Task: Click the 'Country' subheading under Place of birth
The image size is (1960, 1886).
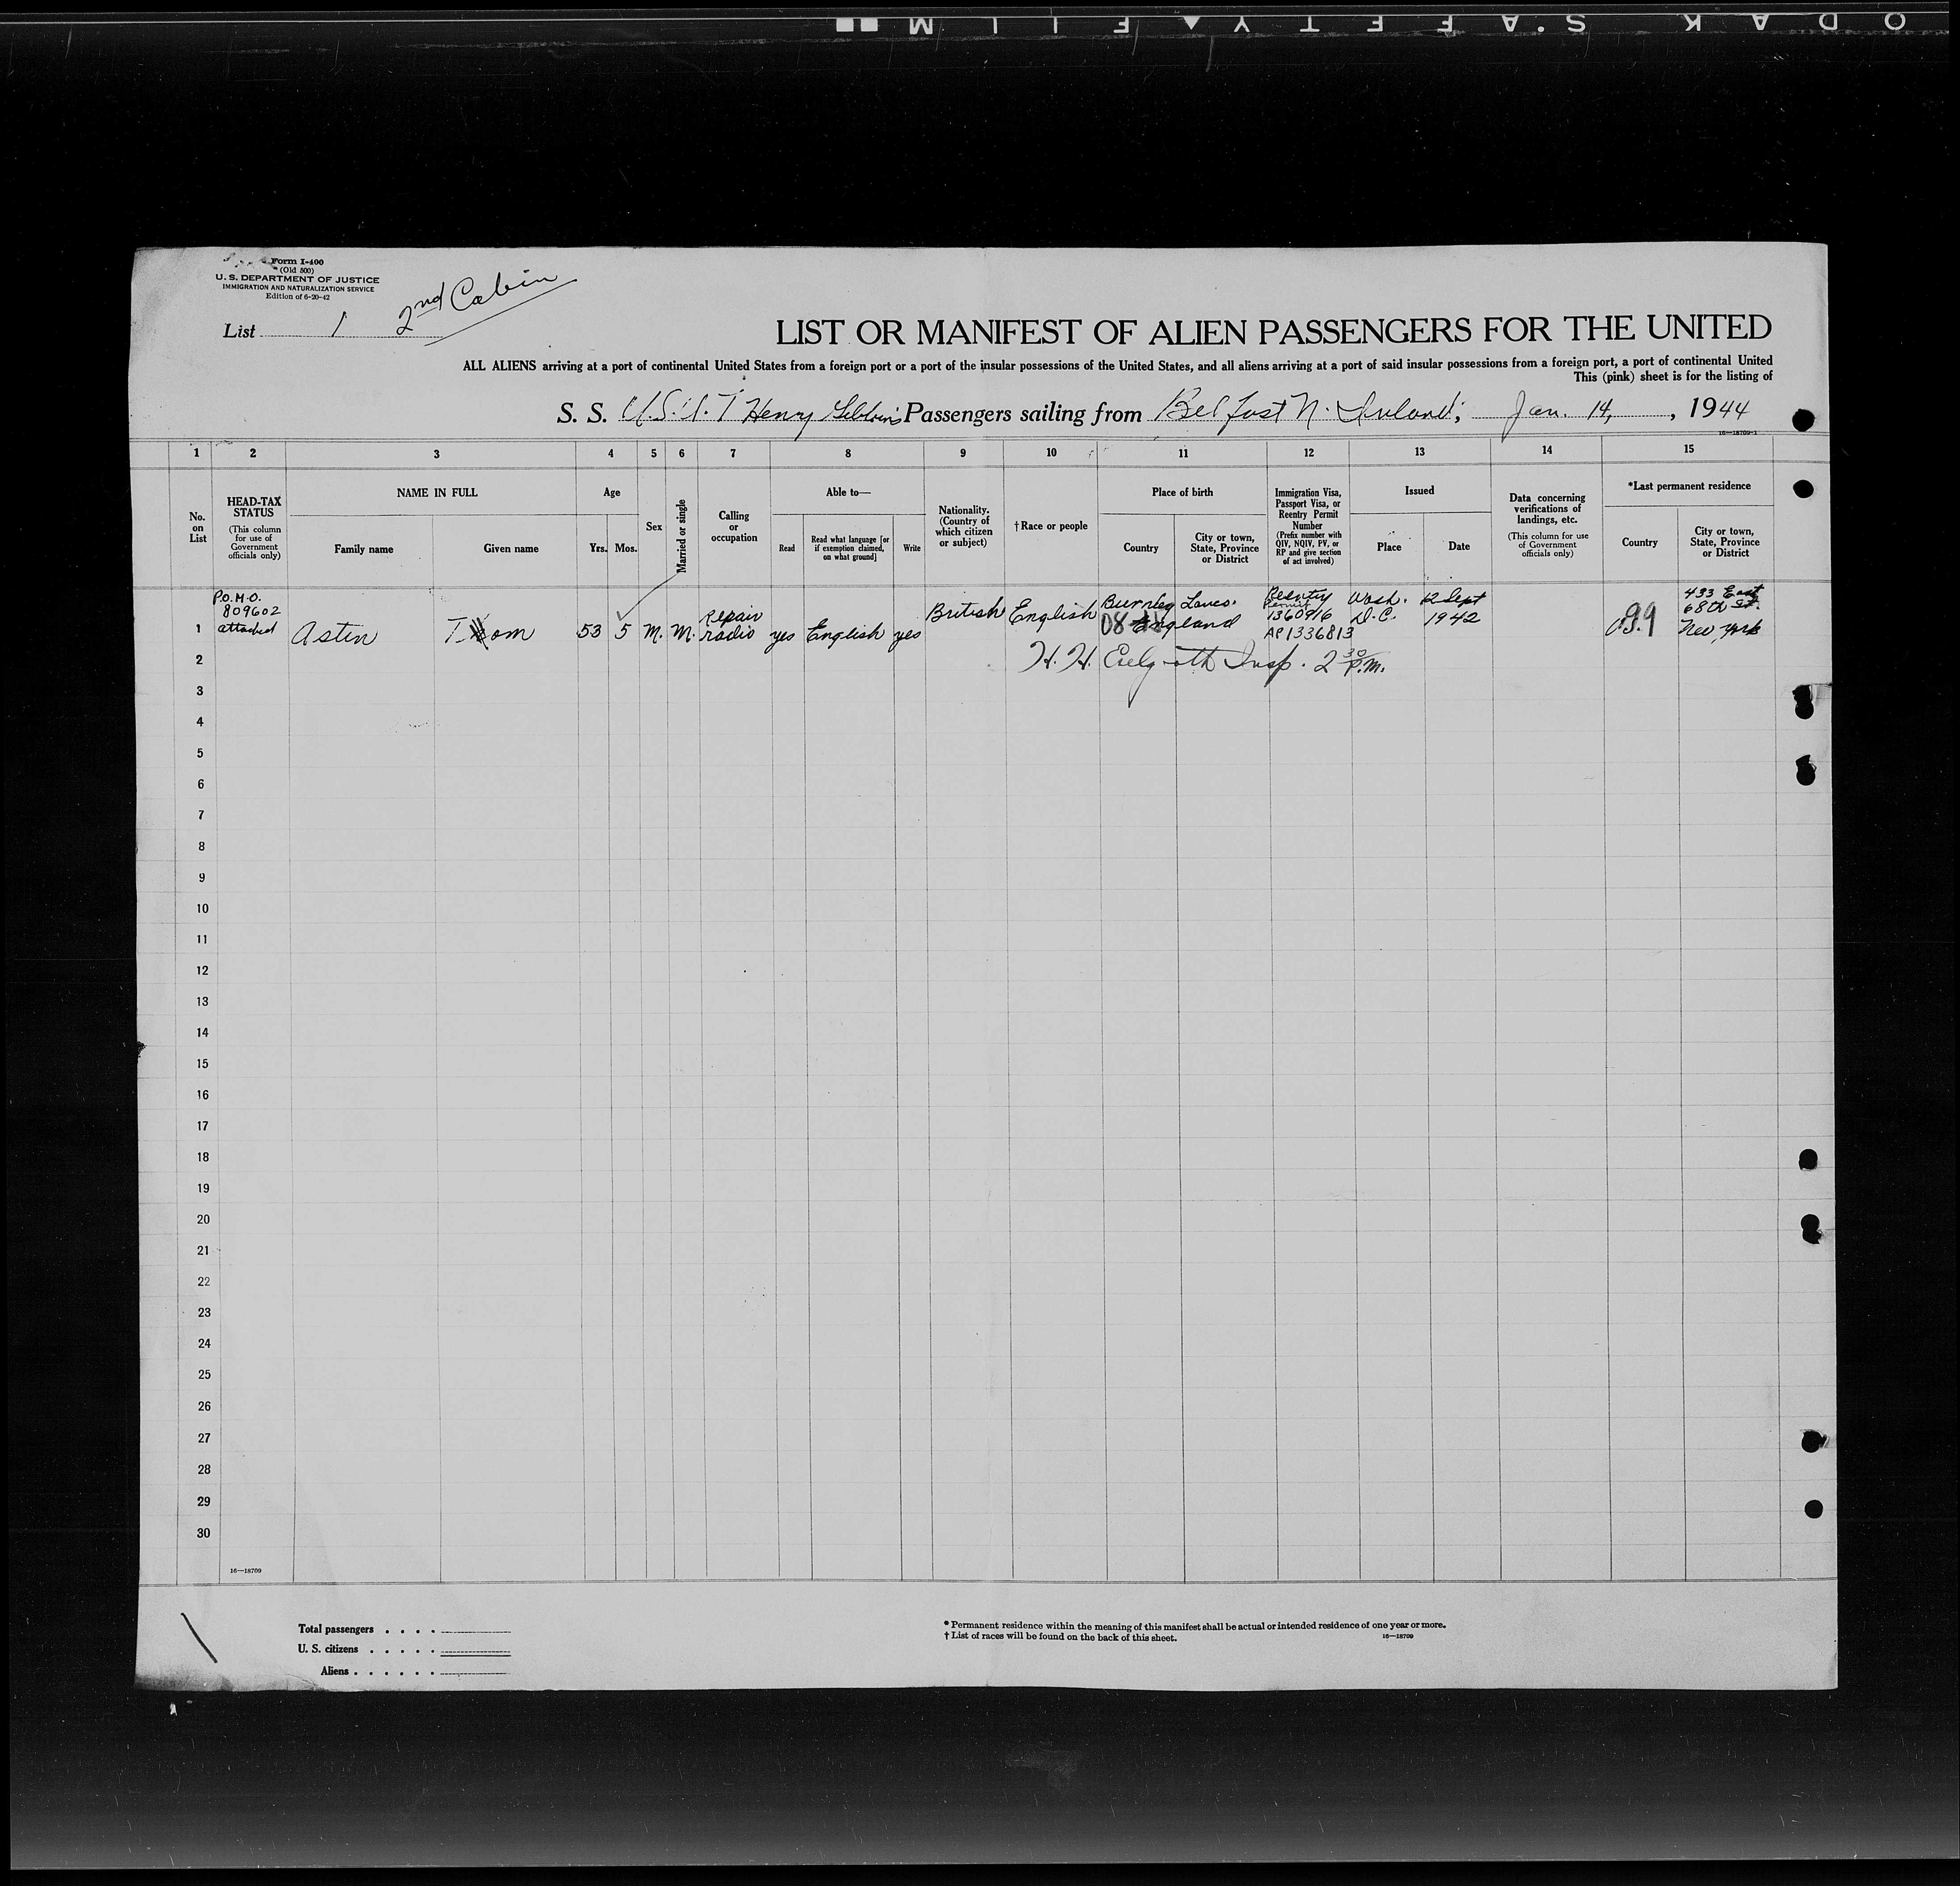Action: click(1141, 547)
